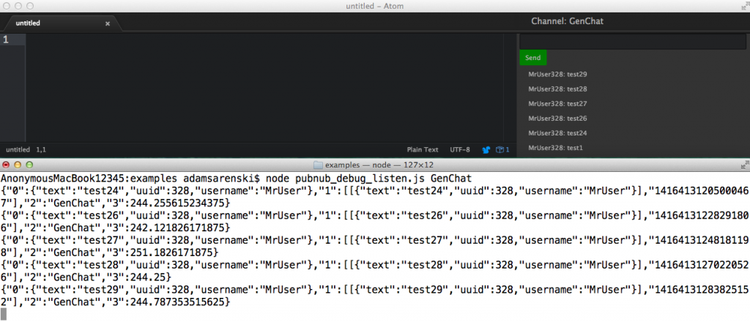The image size is (750, 322).
Task: Open the Plain Text grammar selector
Action: [x=423, y=149]
